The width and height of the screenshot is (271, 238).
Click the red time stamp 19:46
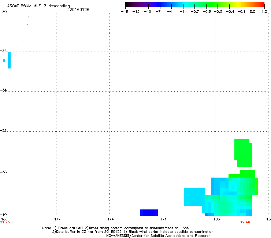(245, 222)
